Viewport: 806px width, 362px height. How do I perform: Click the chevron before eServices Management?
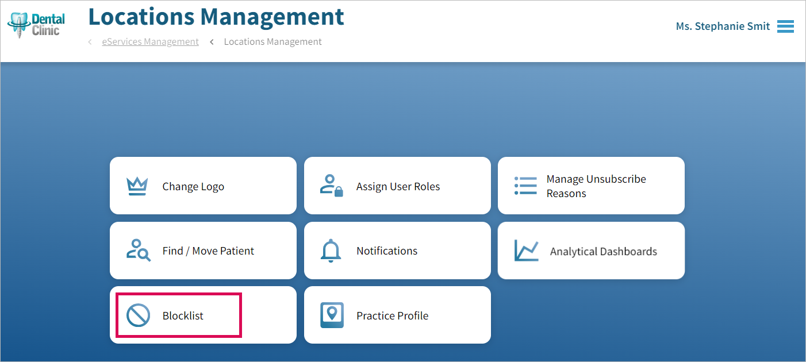tap(90, 42)
